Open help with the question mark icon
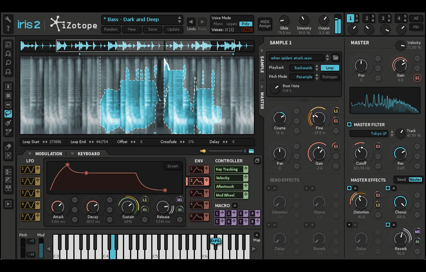The width and height of the screenshot is (426, 272). tap(8, 28)
